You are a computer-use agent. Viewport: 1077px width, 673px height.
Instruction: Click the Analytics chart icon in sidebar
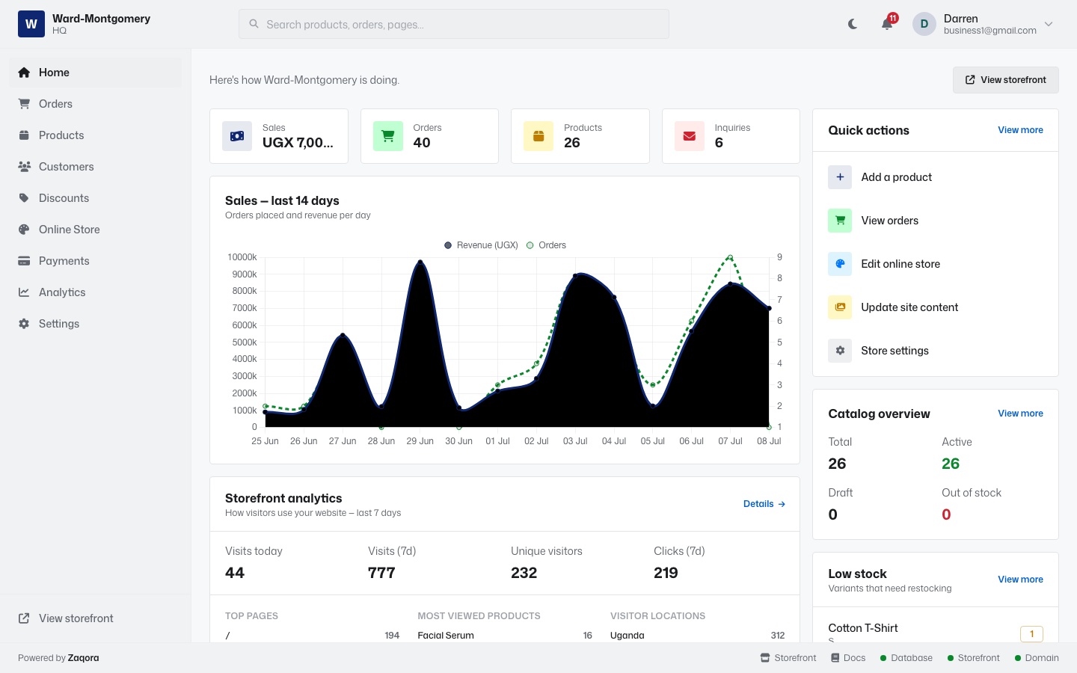[x=24, y=292]
